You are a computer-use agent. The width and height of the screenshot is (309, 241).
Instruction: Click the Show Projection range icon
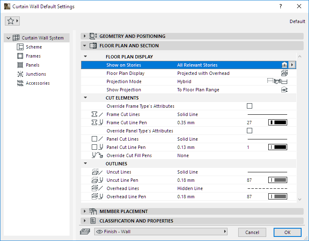(x=284, y=90)
